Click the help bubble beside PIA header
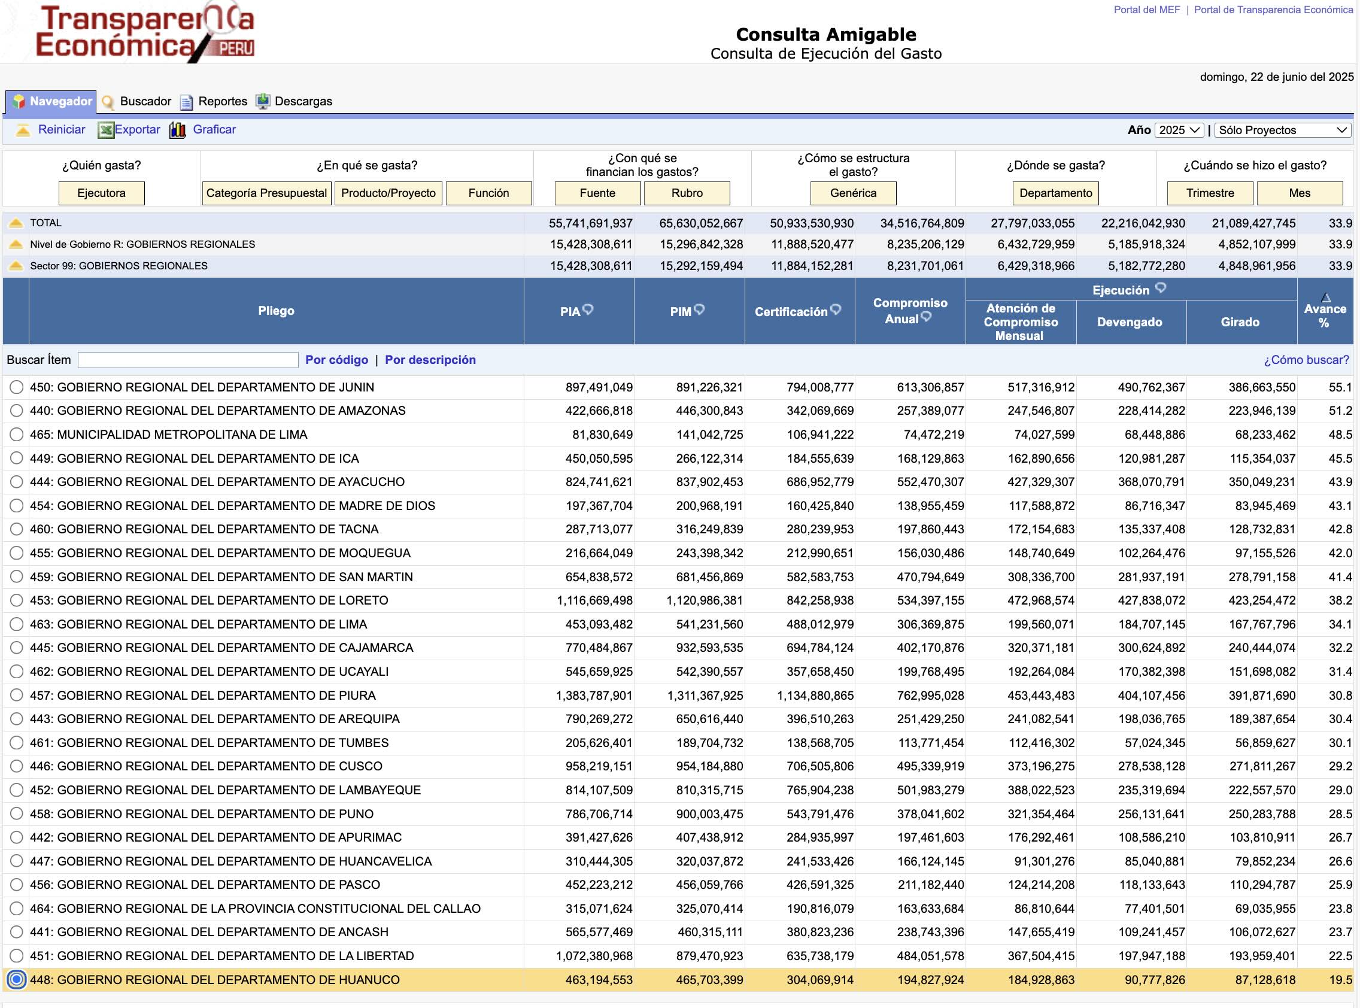 [x=588, y=309]
